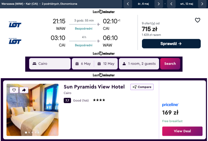Click the priceline provider logo
This screenshot has height=141, width=208.
[170, 105]
